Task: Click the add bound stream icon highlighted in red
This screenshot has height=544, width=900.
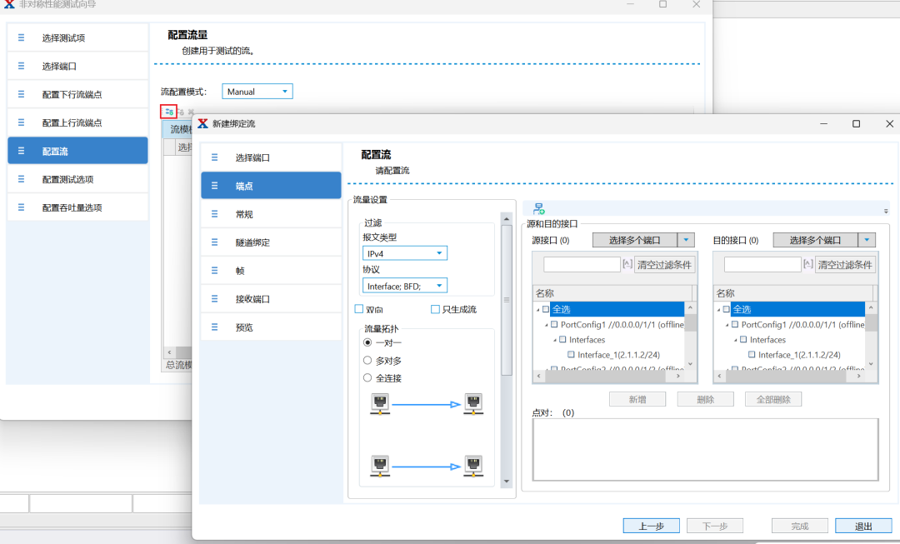Action: 168,112
